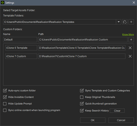
Task: Click the iClone 7 Custom name field
Action: tap(21, 56)
